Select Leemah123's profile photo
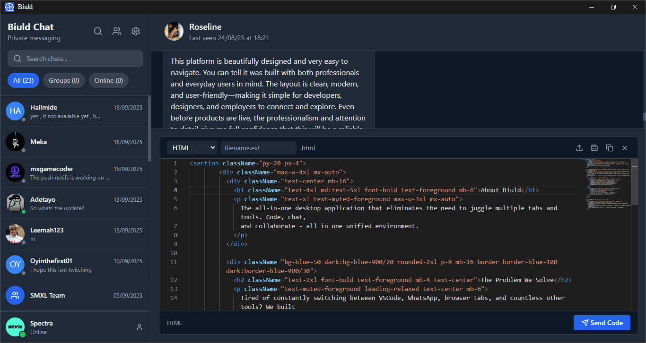 (x=15, y=234)
